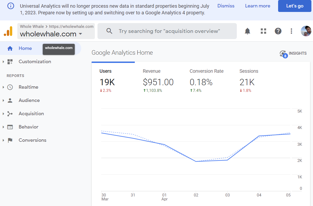Click the Customization dashboard icon

[10, 62]
